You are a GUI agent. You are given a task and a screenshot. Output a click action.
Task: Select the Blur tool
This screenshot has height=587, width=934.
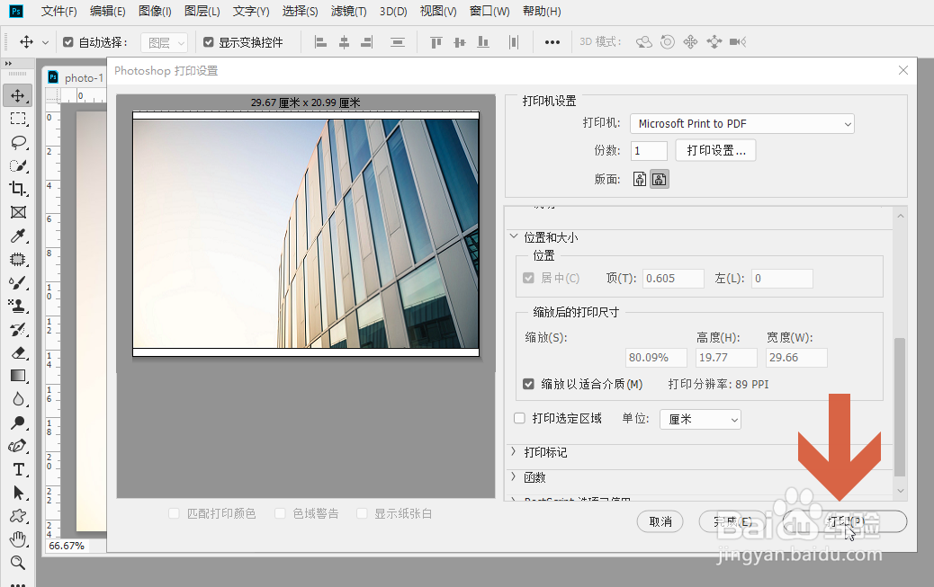pyautogui.click(x=18, y=399)
